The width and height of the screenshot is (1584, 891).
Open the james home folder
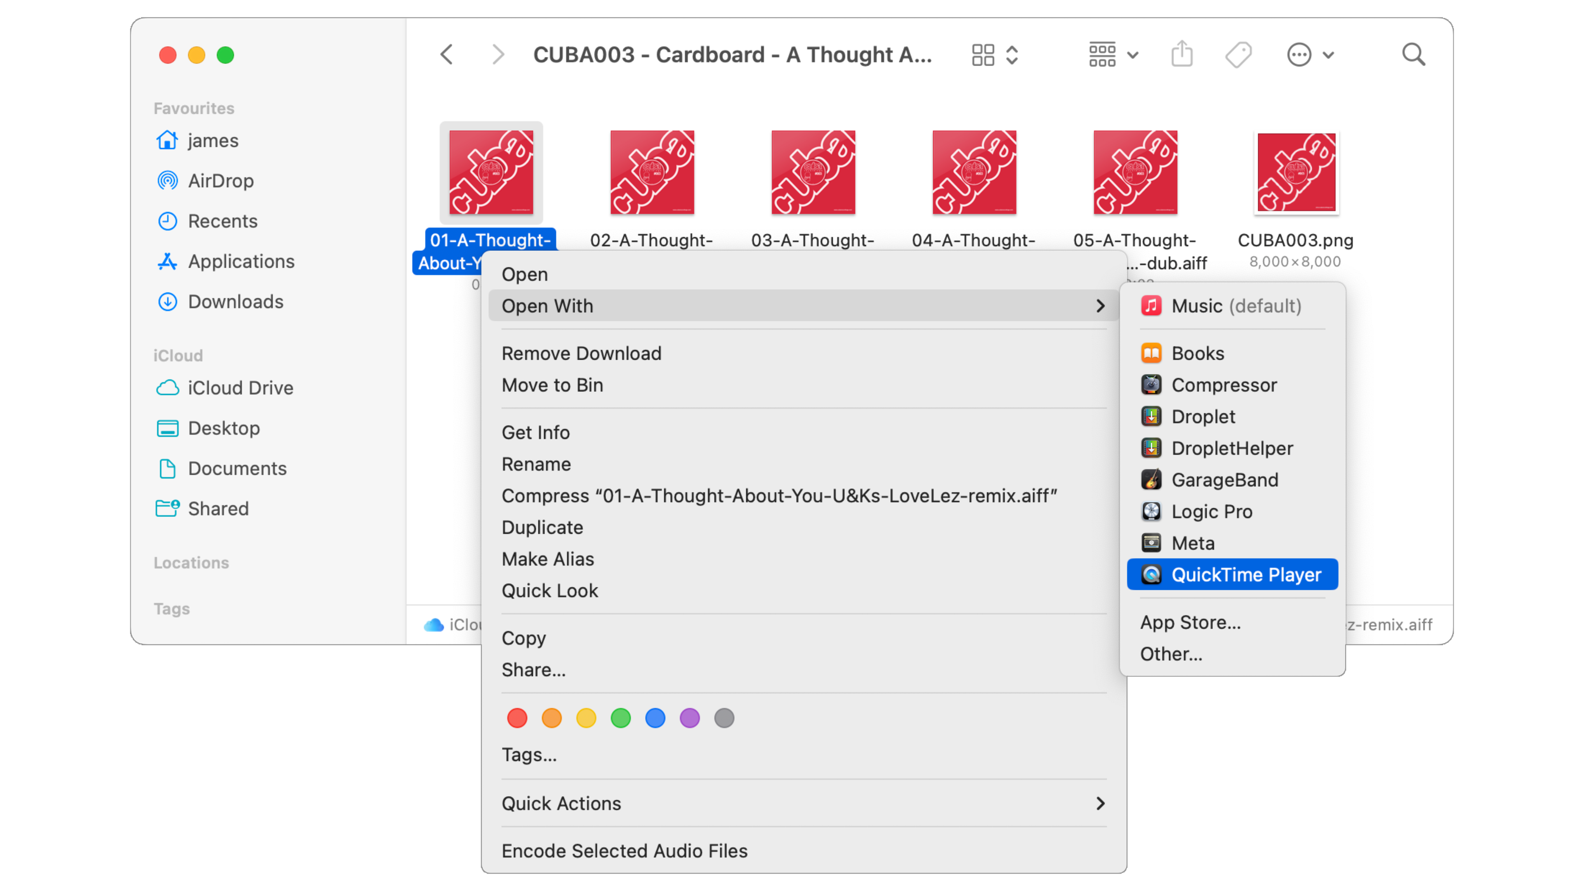coord(198,140)
